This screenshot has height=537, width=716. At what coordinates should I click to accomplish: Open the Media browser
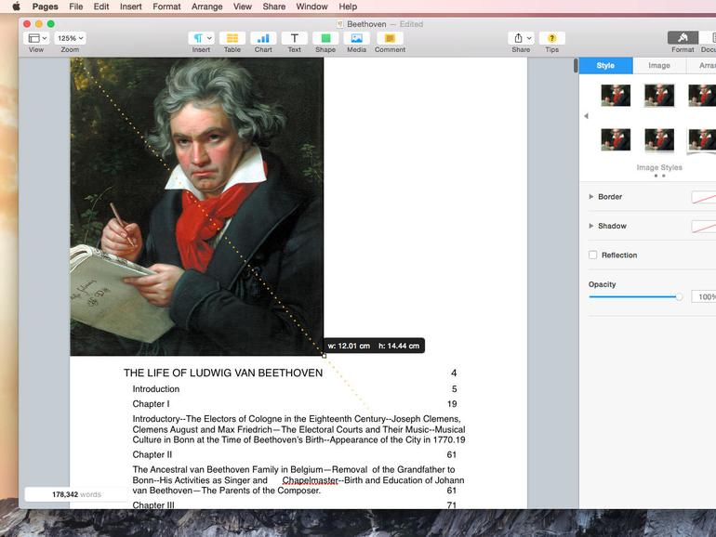coord(357,38)
